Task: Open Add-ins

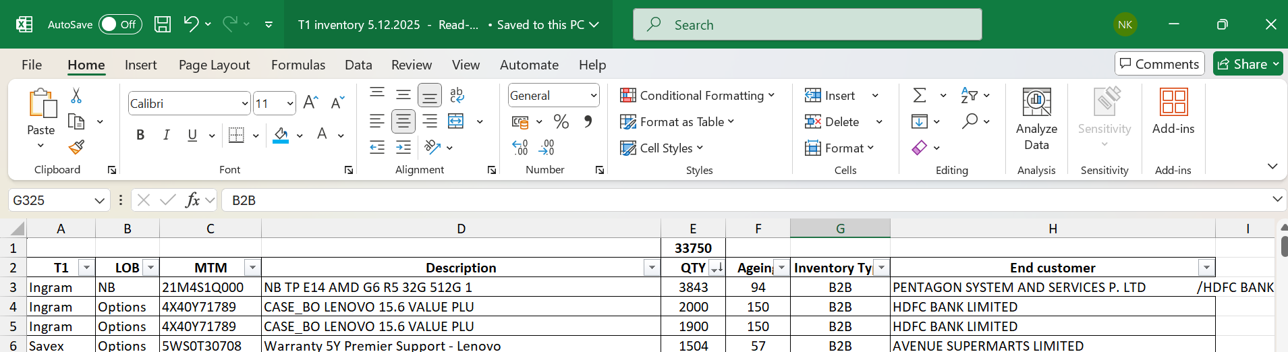Action: click(1173, 112)
